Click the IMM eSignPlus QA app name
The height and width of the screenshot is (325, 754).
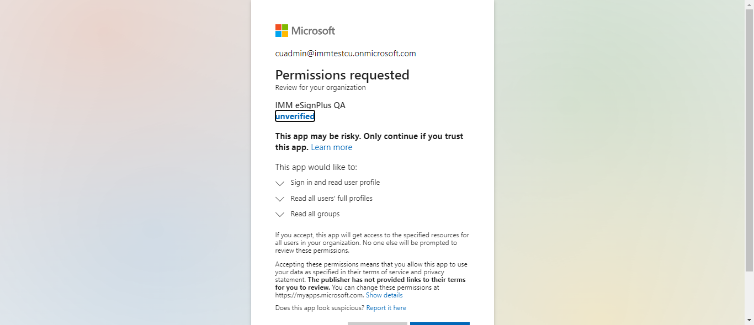click(x=310, y=105)
